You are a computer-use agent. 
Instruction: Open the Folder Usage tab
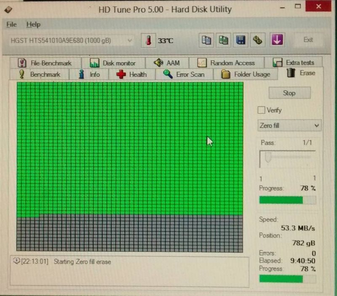pyautogui.click(x=246, y=74)
